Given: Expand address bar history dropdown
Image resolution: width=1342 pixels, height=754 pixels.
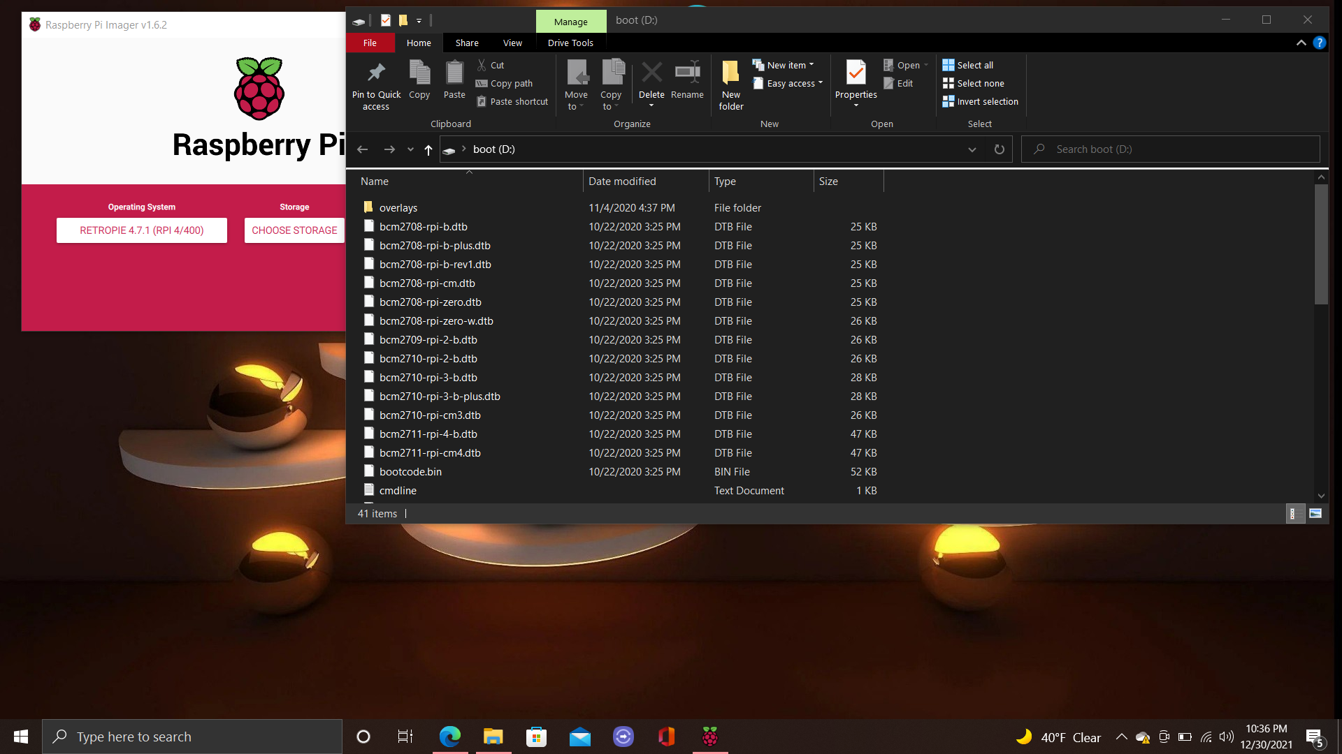Looking at the screenshot, I should pos(972,149).
